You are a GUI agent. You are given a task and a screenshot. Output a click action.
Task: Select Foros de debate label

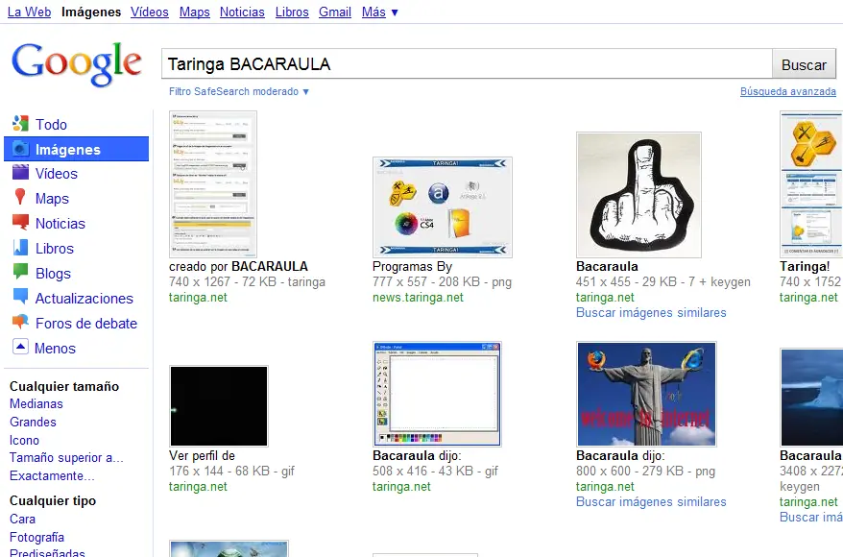86,324
